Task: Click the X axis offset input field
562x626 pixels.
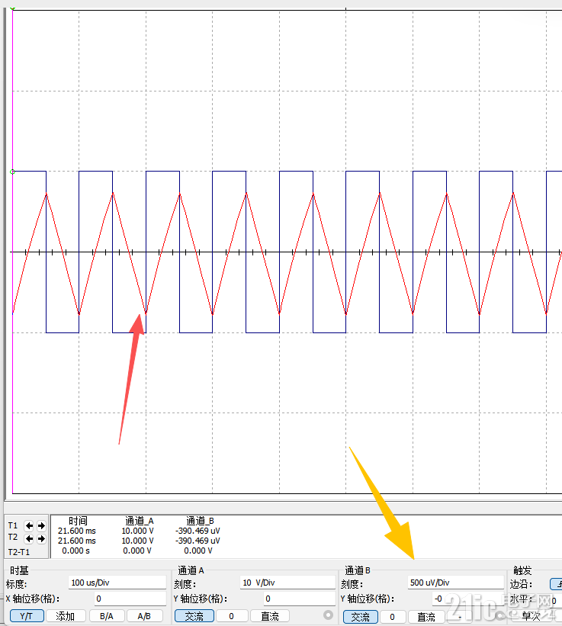Action: [x=130, y=599]
